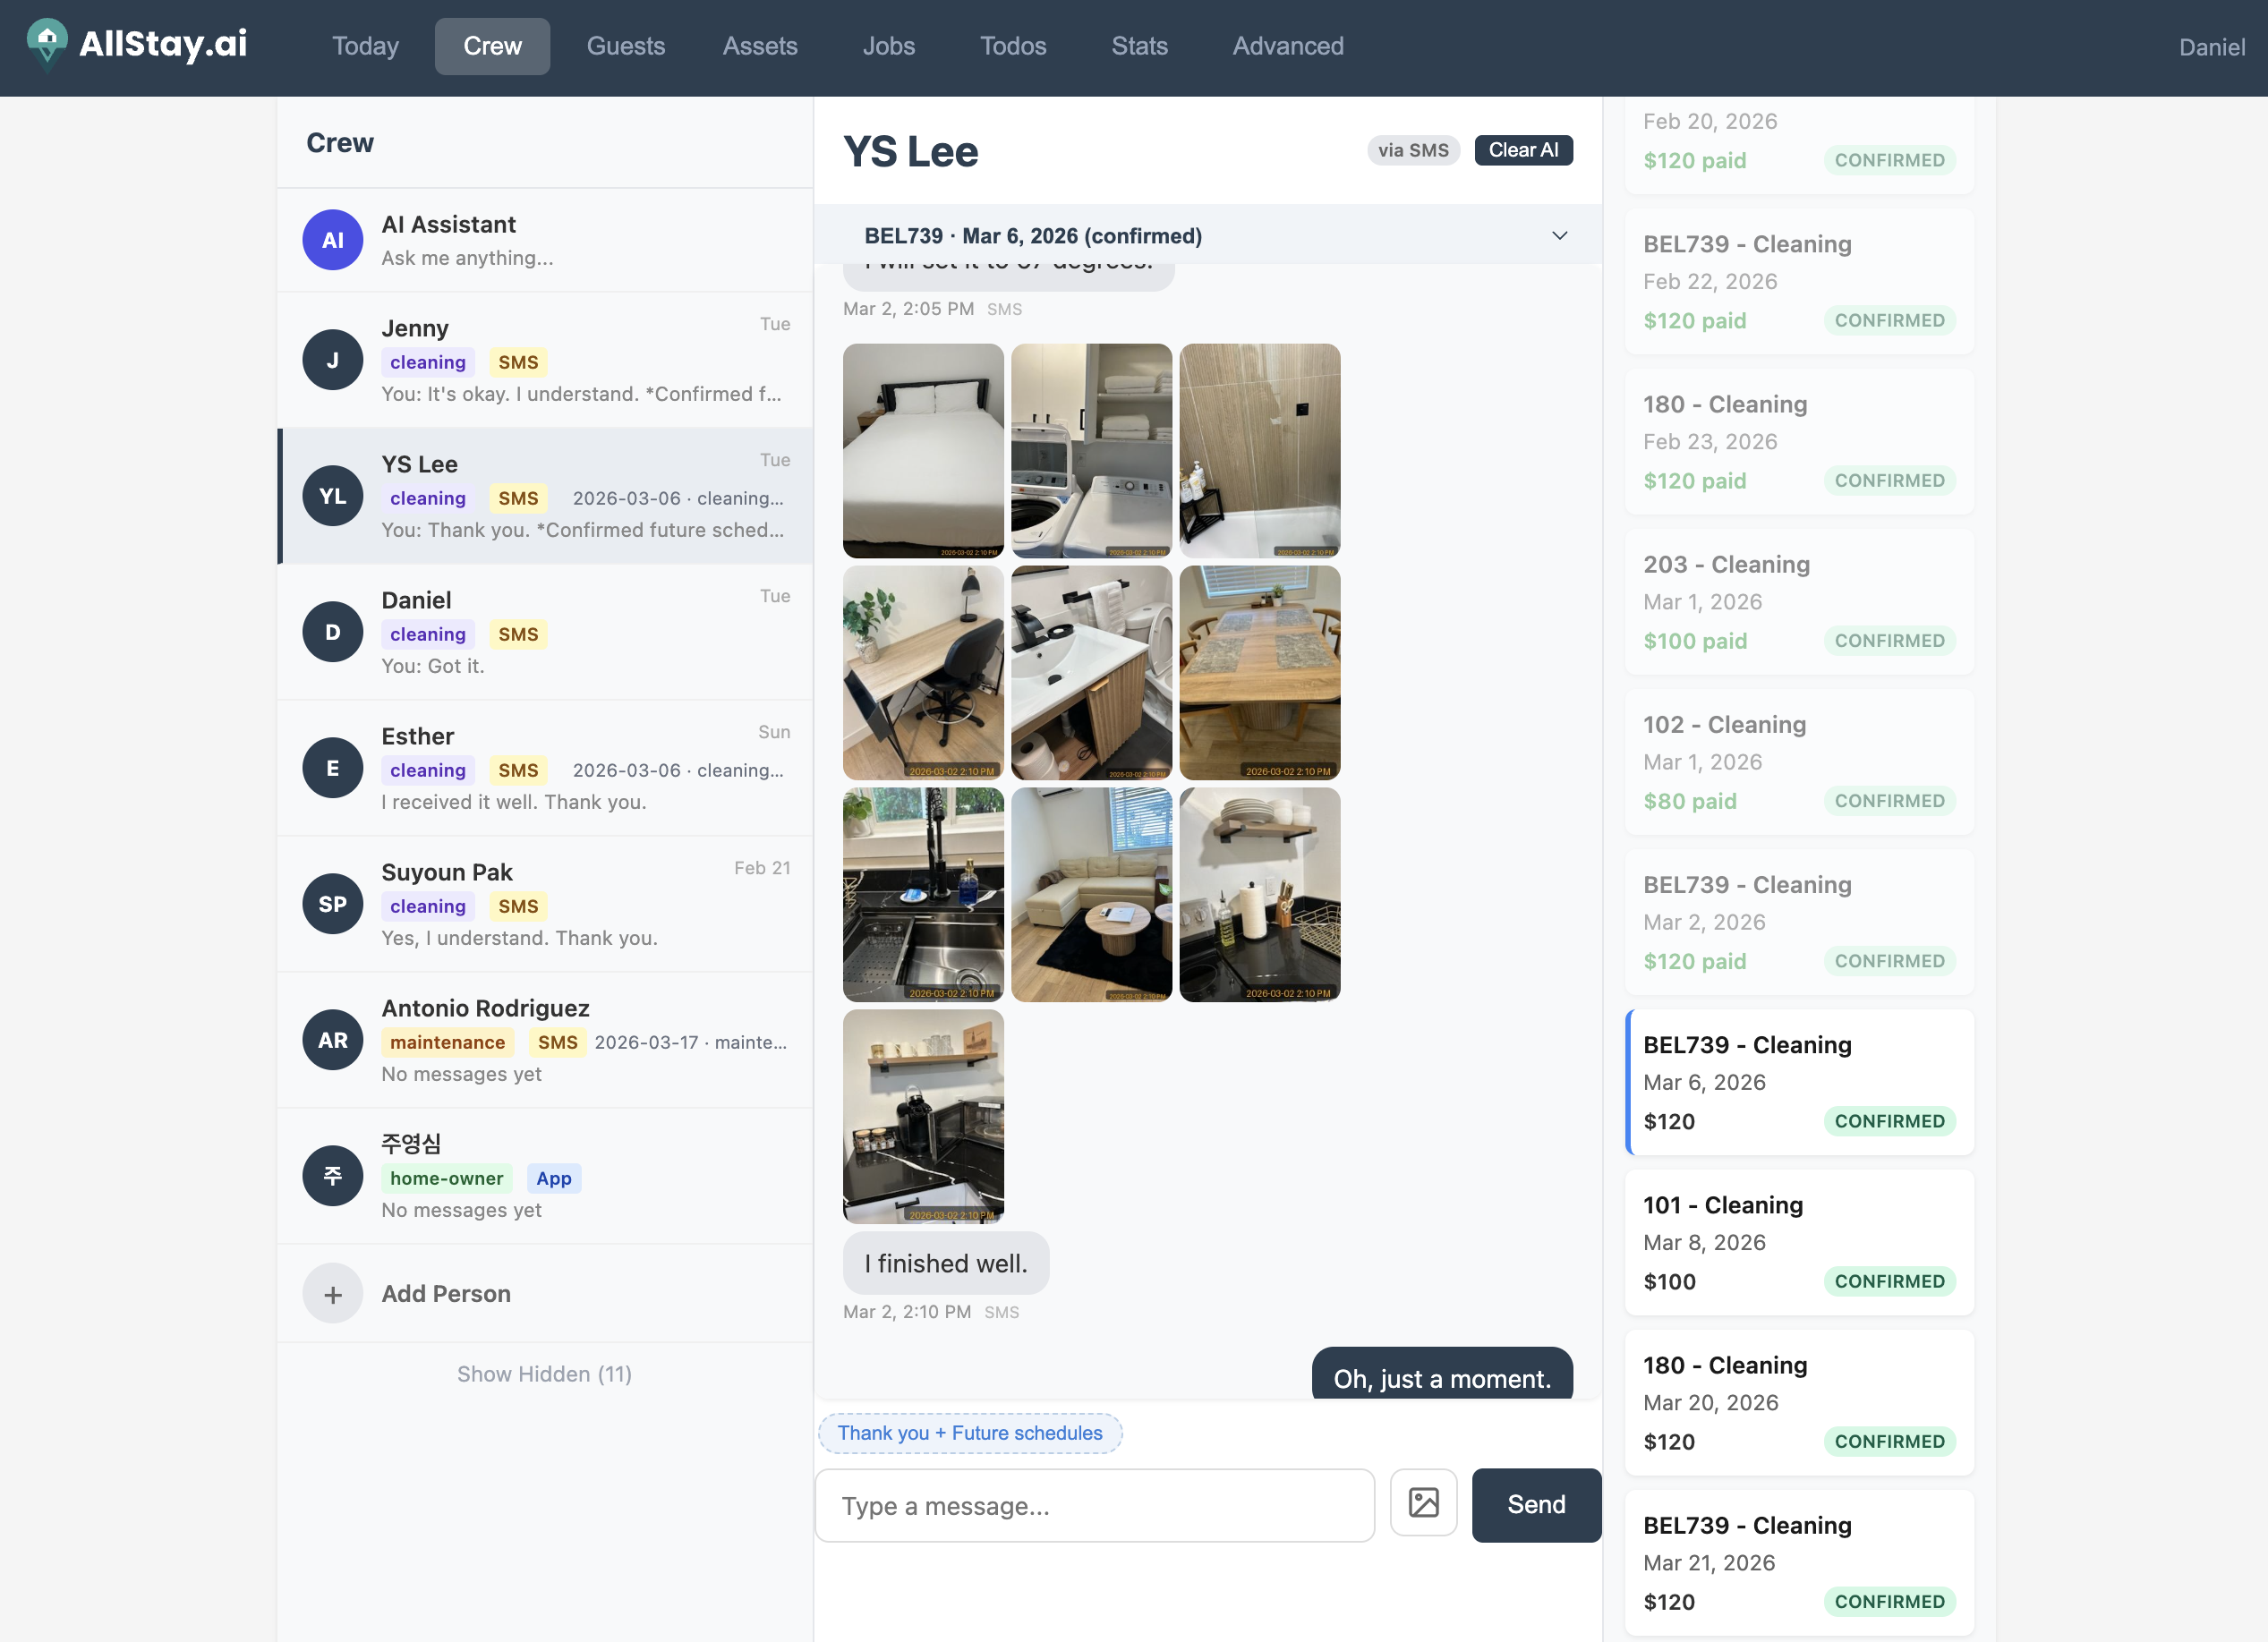Image resolution: width=2268 pixels, height=1642 pixels.
Task: Click the plus icon beside Add Person
Action: click(x=332, y=1294)
